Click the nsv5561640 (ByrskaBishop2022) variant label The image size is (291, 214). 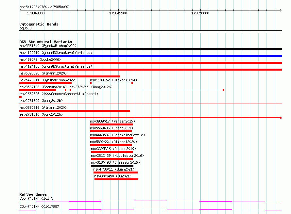pyautogui.click(x=48, y=46)
